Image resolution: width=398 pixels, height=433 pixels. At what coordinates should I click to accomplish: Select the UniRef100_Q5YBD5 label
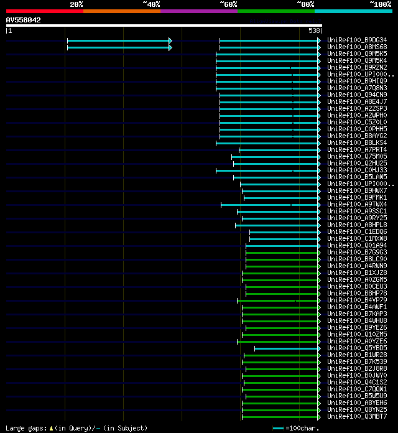tap(357, 348)
